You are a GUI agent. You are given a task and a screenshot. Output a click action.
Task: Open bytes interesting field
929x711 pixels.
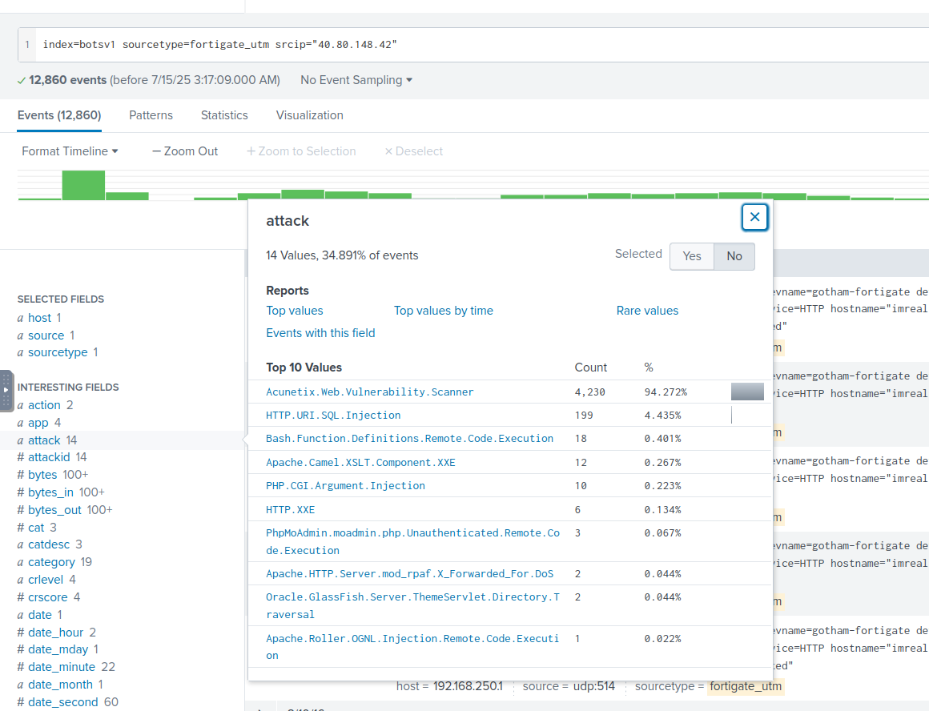(42, 475)
